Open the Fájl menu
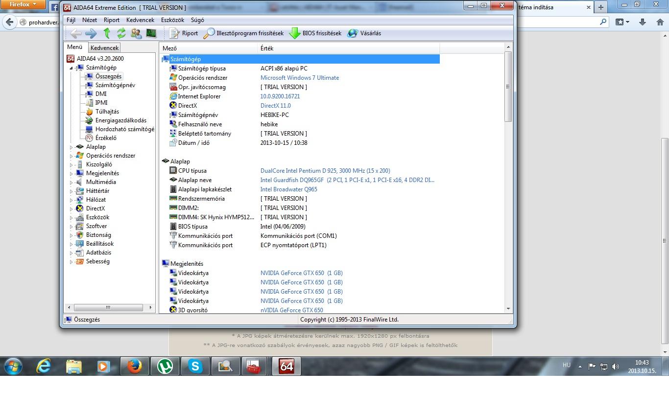This screenshot has height=393, width=669. coord(71,20)
